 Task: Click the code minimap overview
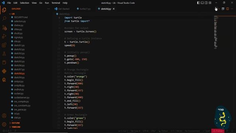[216, 32]
